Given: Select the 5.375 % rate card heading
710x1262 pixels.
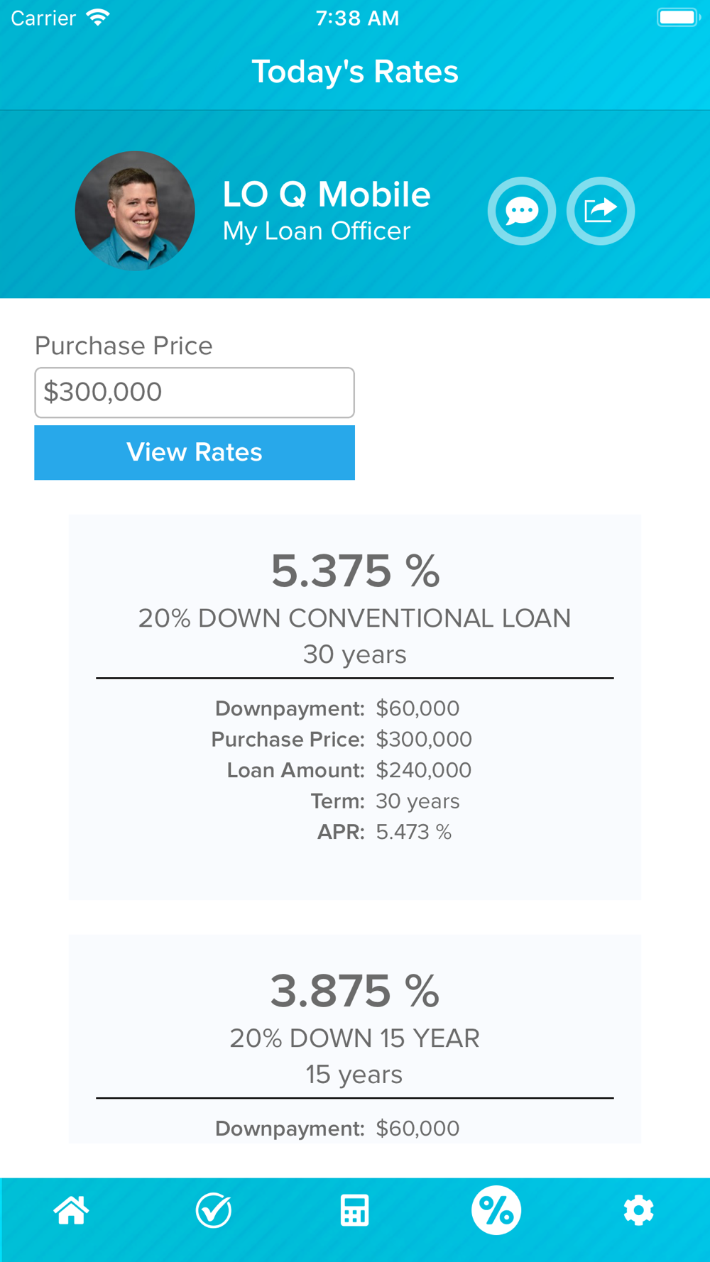Looking at the screenshot, I should [355, 571].
